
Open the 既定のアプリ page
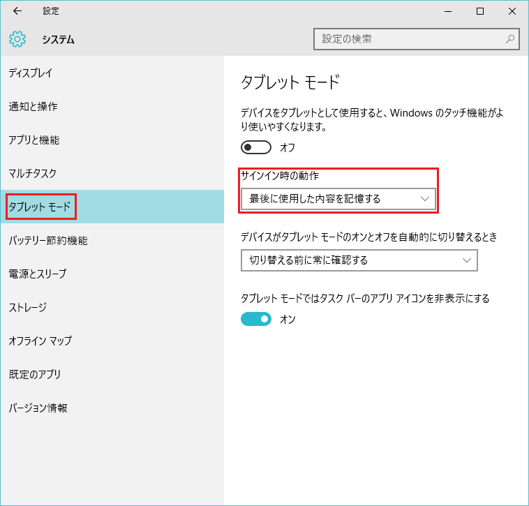35,375
